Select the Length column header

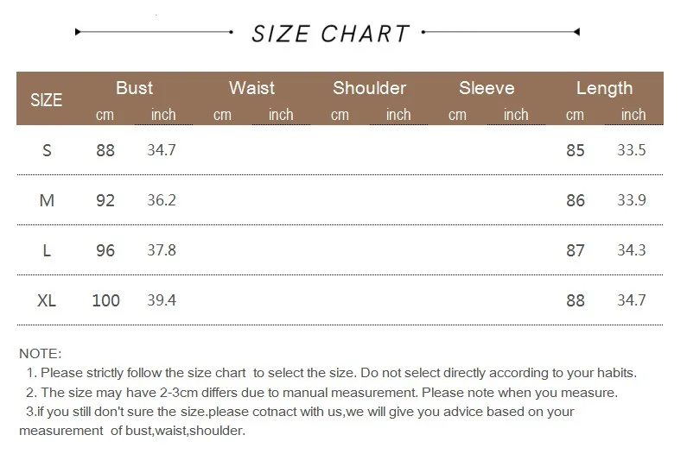coord(604,88)
